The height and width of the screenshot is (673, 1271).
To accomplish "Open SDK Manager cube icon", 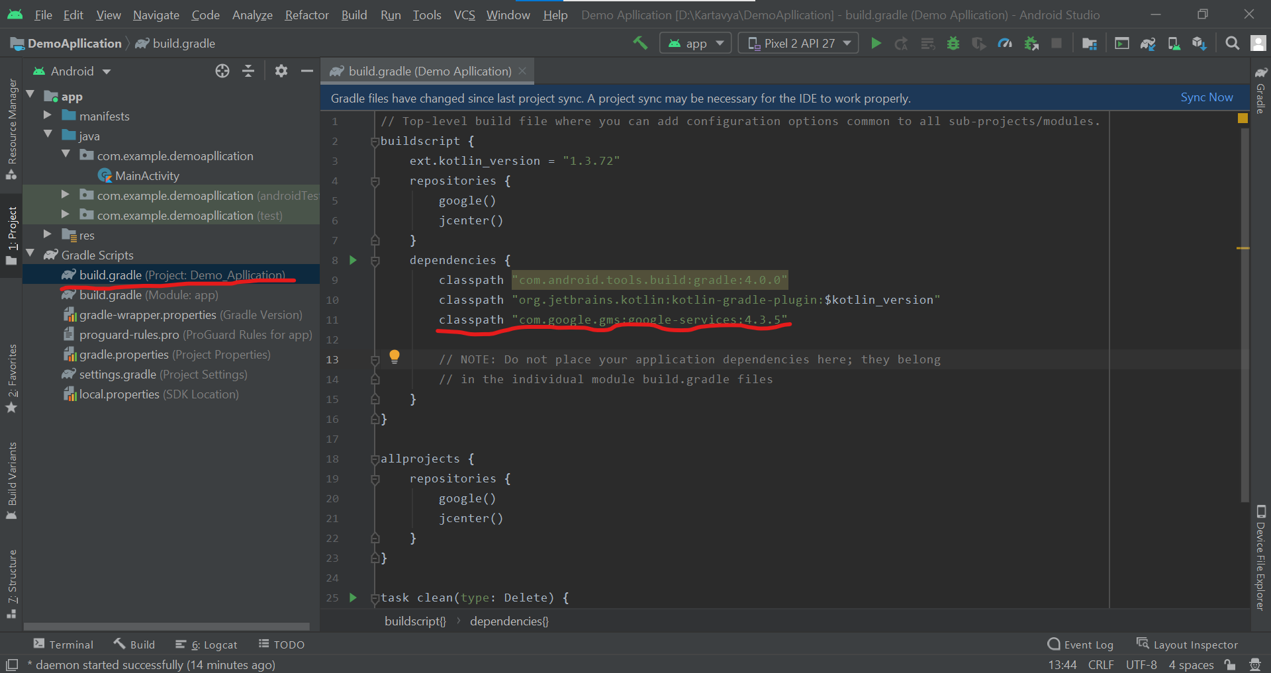I will tap(1199, 43).
